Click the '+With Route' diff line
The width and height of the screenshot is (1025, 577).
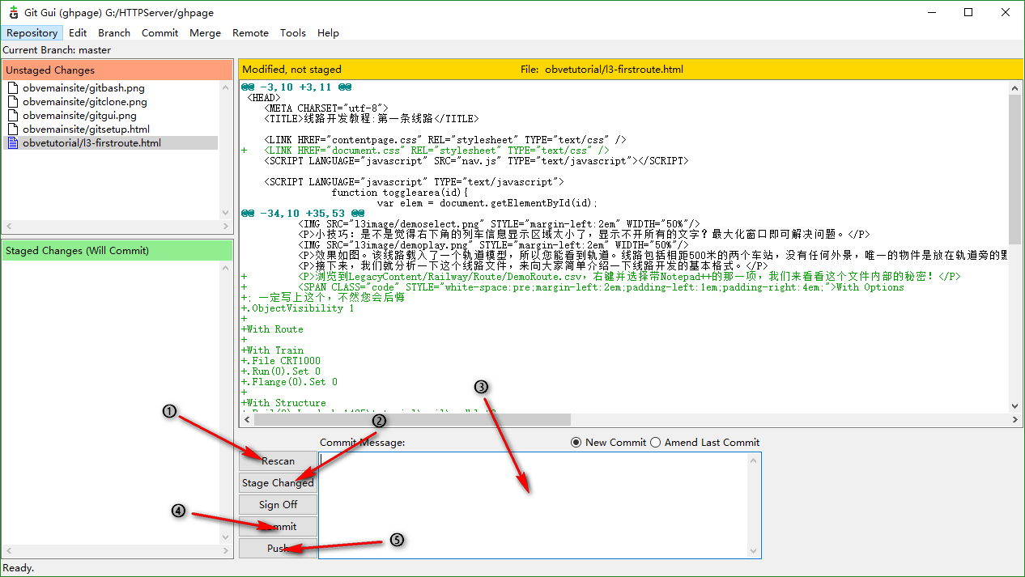click(x=272, y=329)
